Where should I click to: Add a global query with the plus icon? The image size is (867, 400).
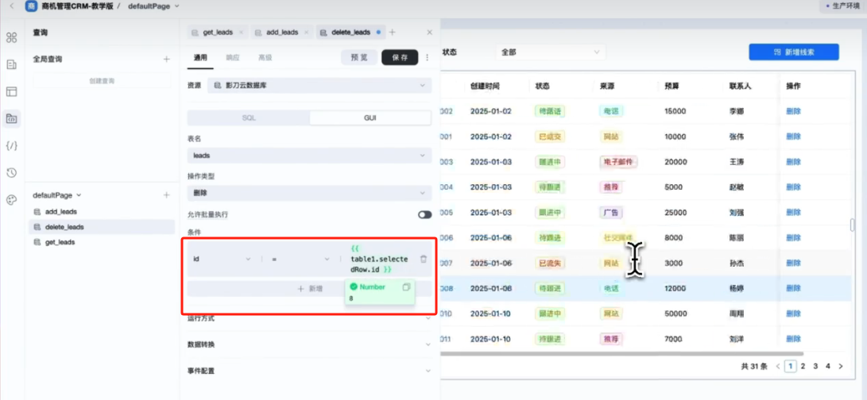pyautogui.click(x=166, y=60)
